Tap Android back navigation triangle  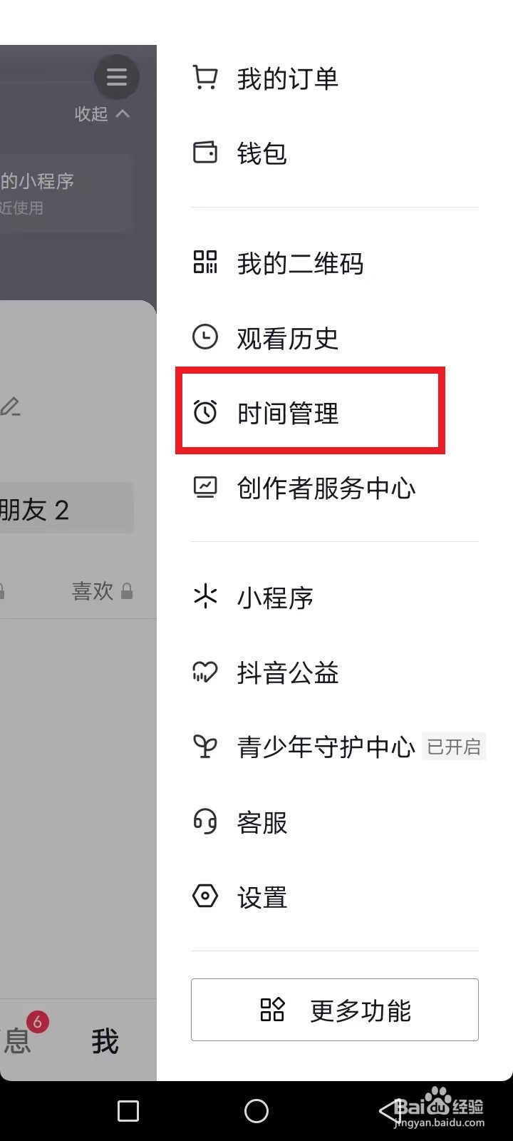388,1110
